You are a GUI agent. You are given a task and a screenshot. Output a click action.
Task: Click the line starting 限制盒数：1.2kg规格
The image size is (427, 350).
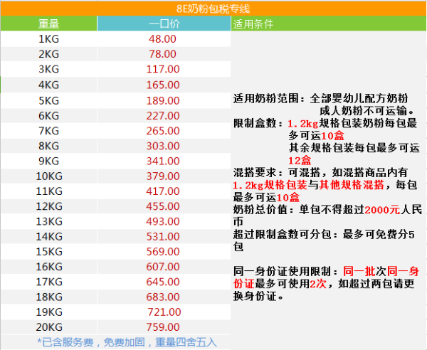pyautogui.click(x=325, y=123)
